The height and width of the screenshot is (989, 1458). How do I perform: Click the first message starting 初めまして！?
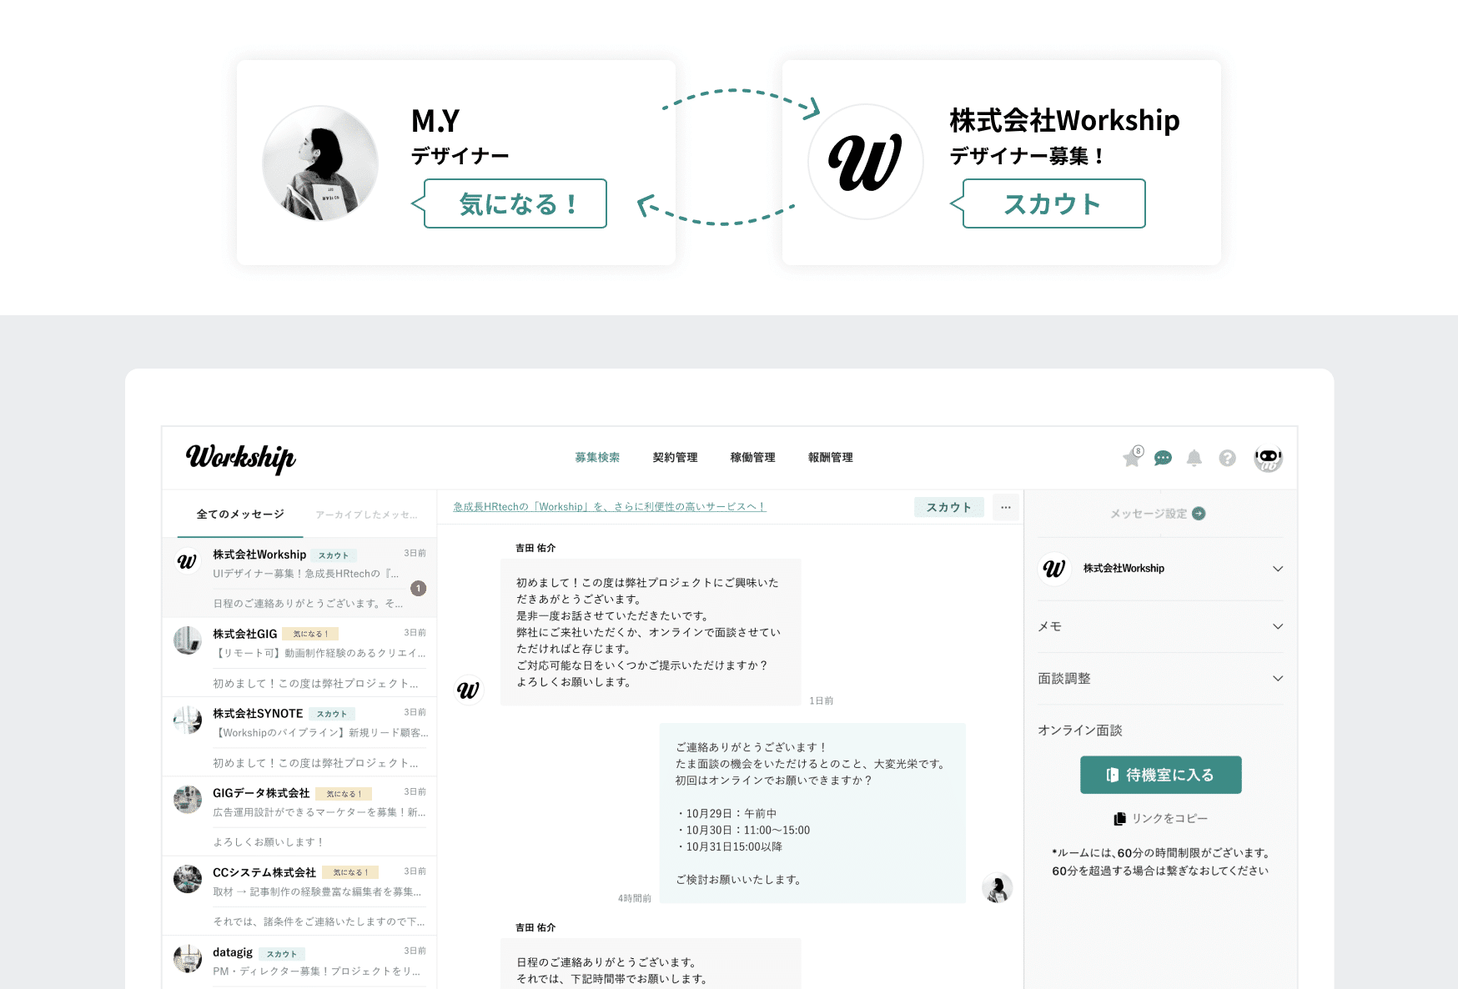[x=651, y=632]
